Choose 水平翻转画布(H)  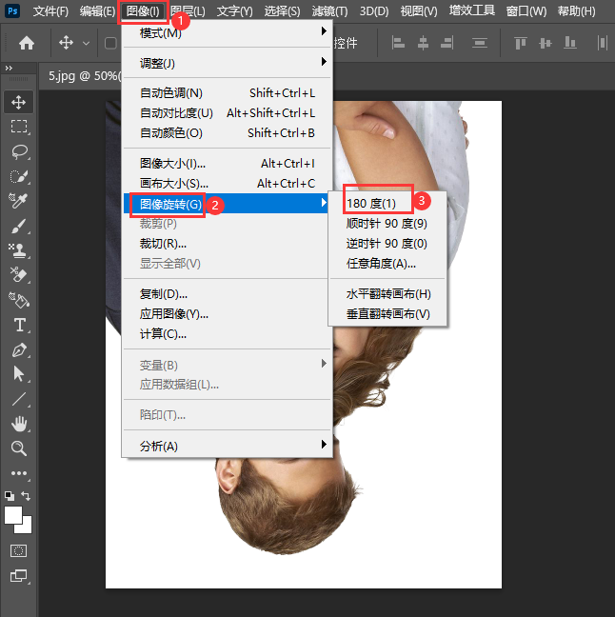[x=387, y=293]
